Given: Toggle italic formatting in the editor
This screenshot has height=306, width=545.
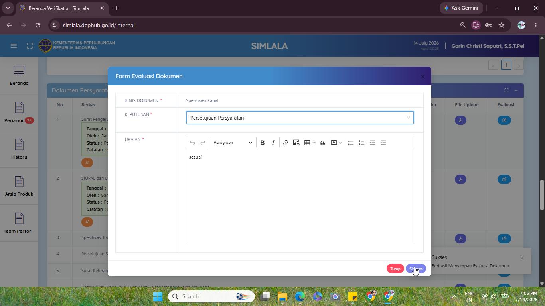Looking at the screenshot, I should tap(273, 143).
